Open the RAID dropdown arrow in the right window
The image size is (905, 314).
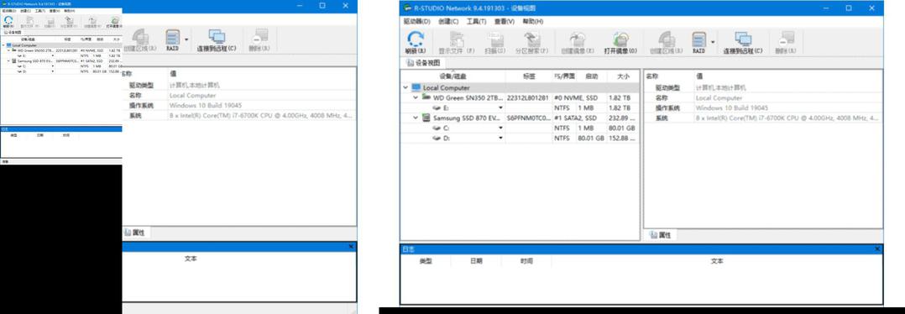click(713, 42)
